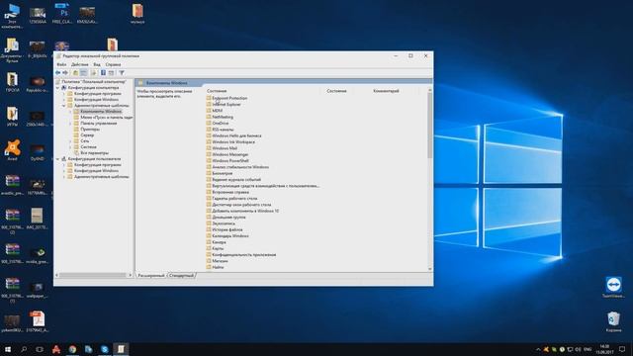Open the notification center tray icon

pos(622,349)
